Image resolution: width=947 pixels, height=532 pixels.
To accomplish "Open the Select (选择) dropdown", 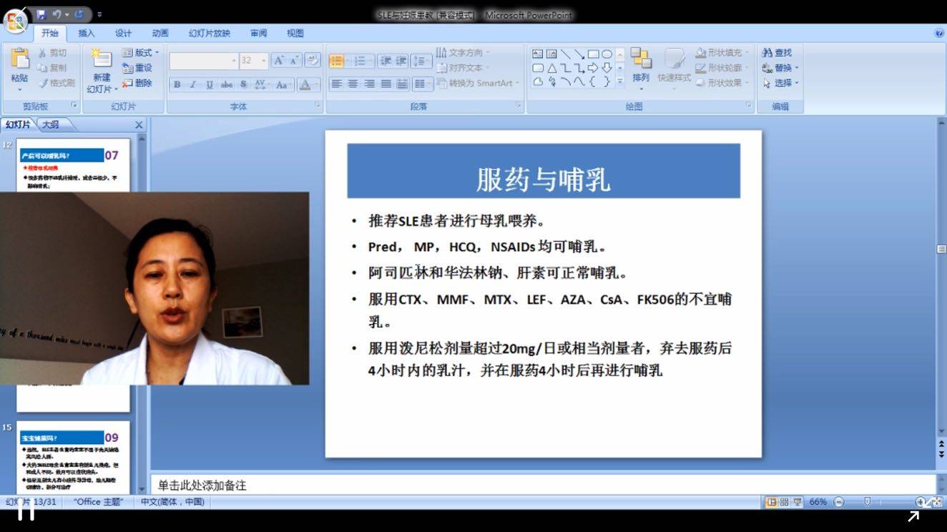I will click(x=782, y=83).
